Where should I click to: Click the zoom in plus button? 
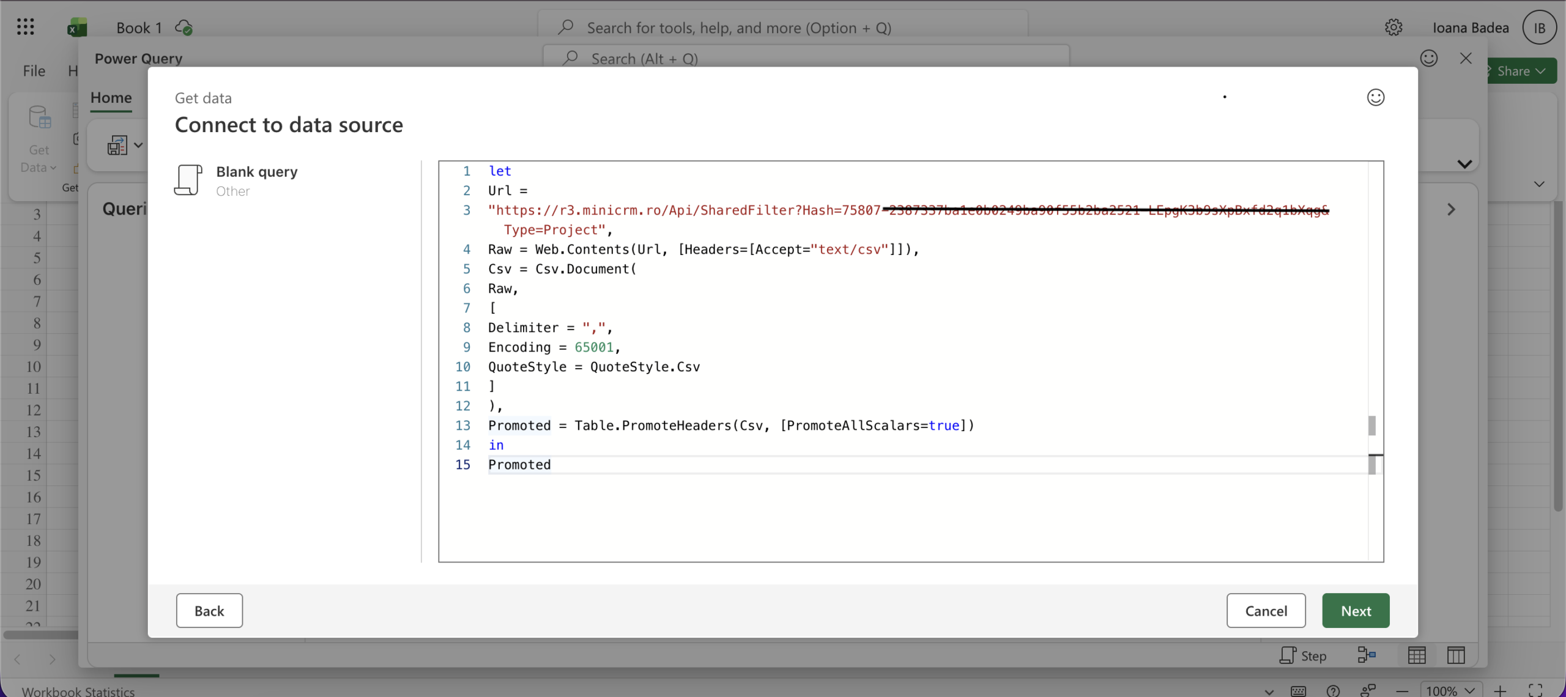pyautogui.click(x=1500, y=690)
